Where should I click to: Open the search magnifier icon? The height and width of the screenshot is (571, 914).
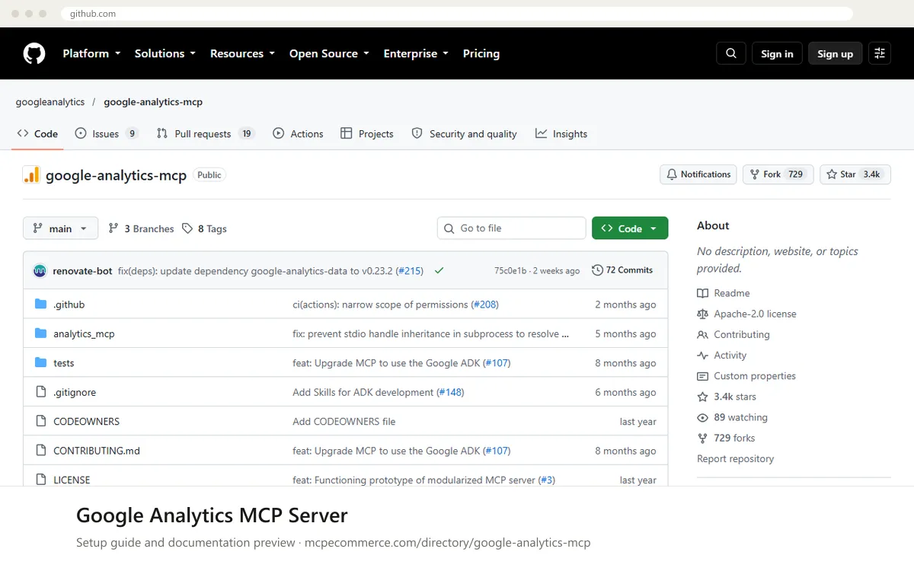[731, 53]
